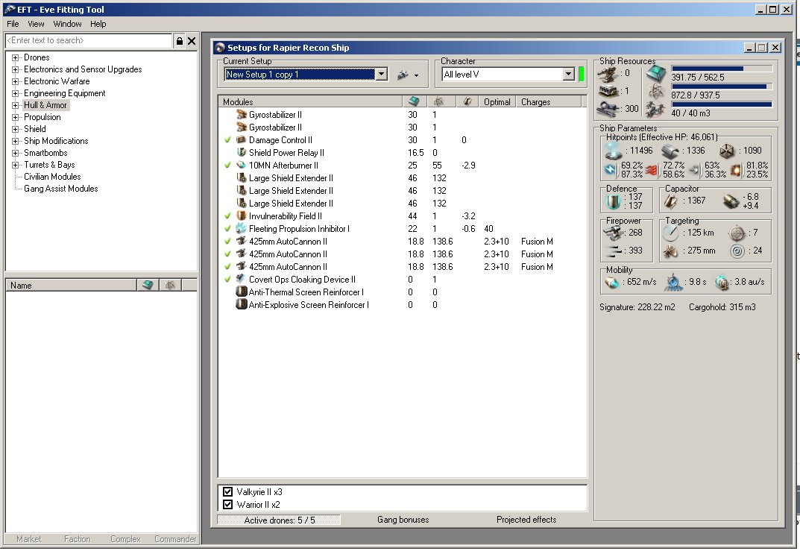Screen dimensions: 800x554
Task: Click the powergrid usage bar 872.8 / 937.5
Action: (x=722, y=86)
